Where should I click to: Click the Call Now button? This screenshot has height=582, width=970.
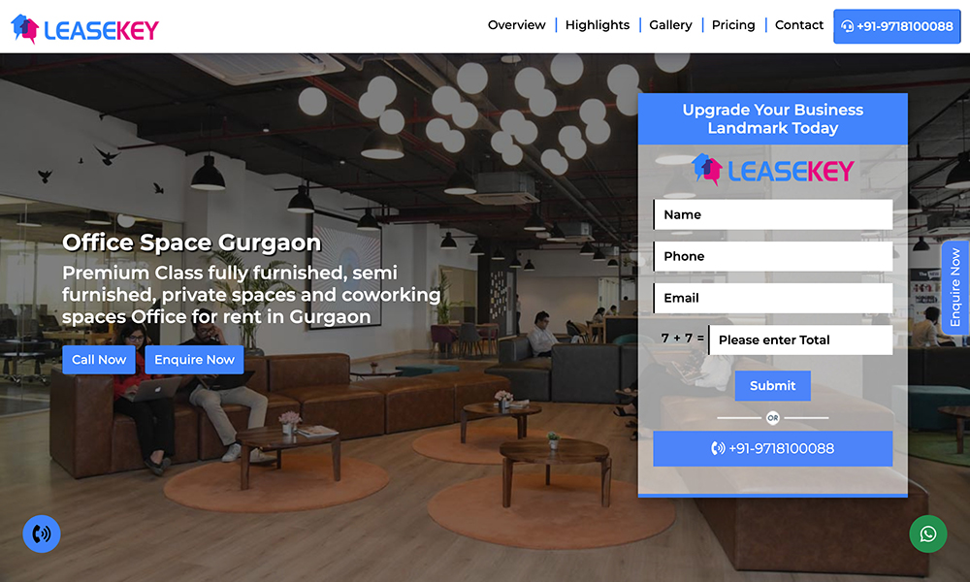99,359
